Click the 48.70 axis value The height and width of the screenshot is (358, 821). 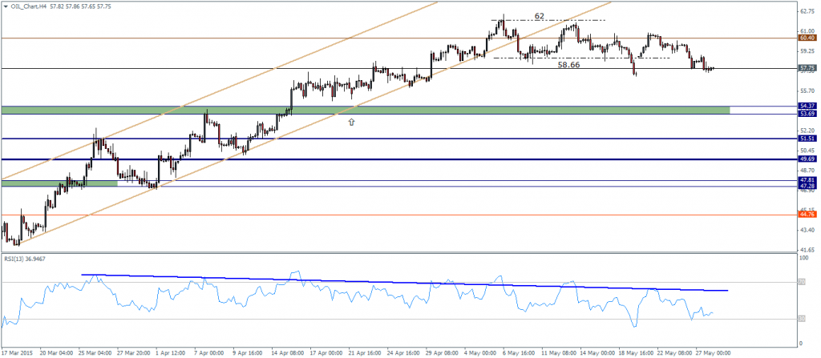pyautogui.click(x=807, y=171)
